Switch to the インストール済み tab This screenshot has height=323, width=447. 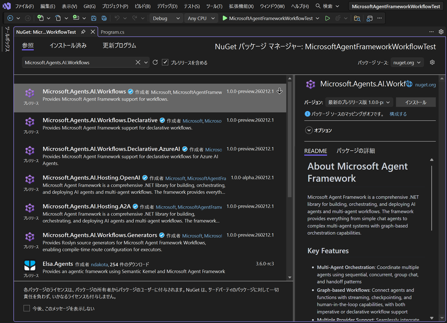pos(68,46)
